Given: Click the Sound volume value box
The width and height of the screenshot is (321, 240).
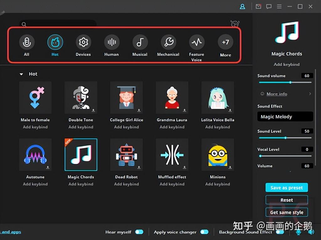Looking at the screenshot, I should (307, 76).
